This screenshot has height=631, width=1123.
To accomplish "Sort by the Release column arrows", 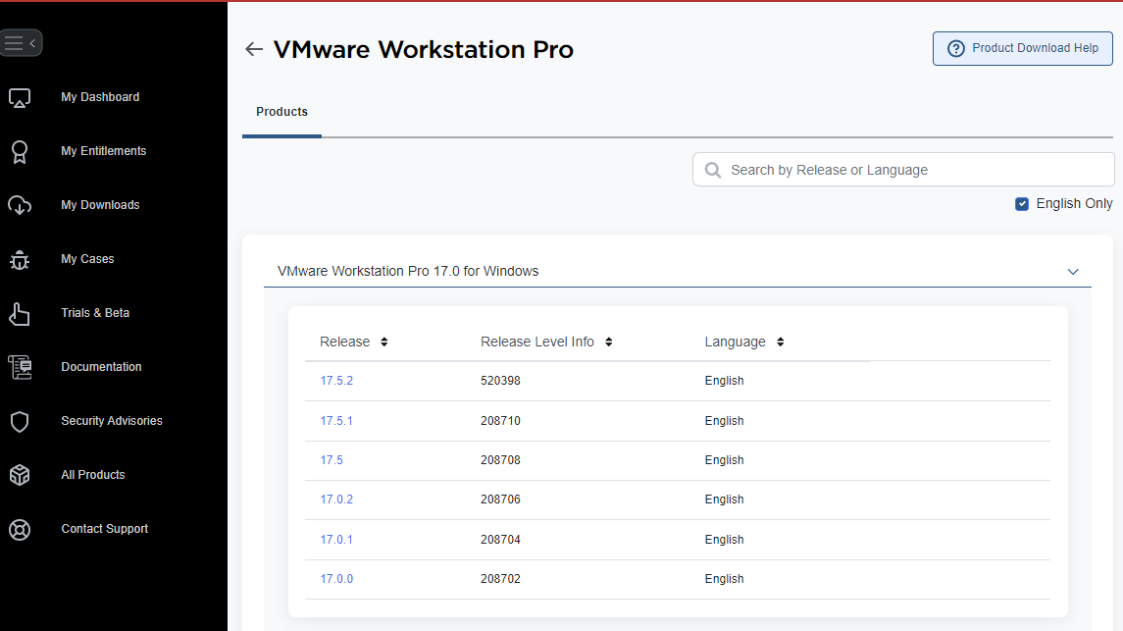I will tap(384, 342).
